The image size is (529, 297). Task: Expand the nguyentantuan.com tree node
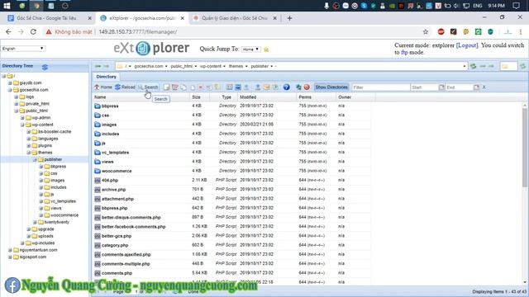pos(10,250)
